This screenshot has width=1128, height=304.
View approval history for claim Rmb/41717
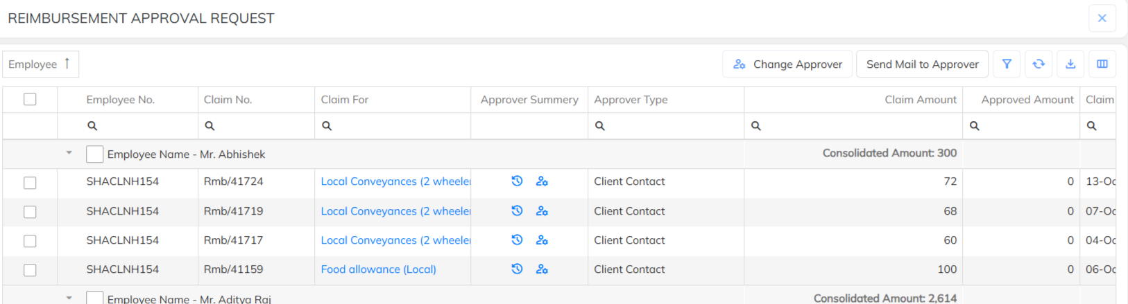(517, 240)
